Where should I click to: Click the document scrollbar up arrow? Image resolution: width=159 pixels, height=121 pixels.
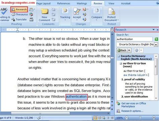pyautogui.click(x=112, y=35)
